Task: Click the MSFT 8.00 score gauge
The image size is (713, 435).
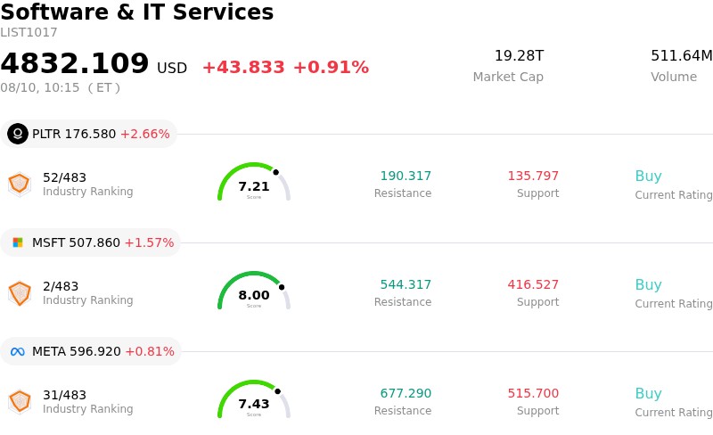Action: click(x=254, y=291)
